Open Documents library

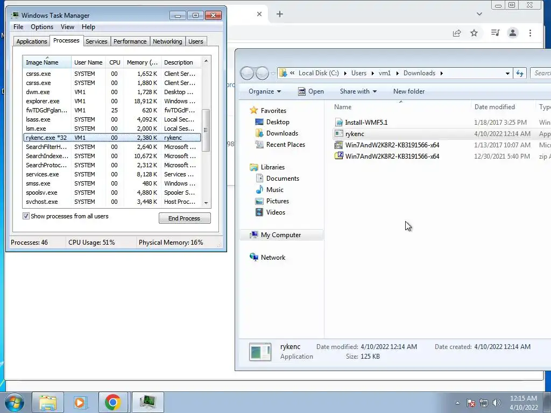coord(282,179)
